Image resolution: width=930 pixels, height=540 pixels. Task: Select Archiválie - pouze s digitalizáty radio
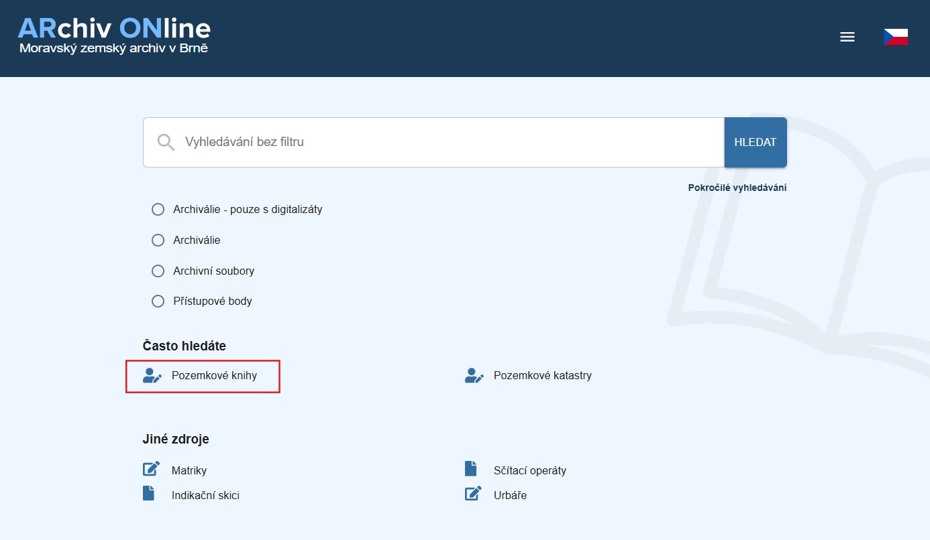point(158,210)
